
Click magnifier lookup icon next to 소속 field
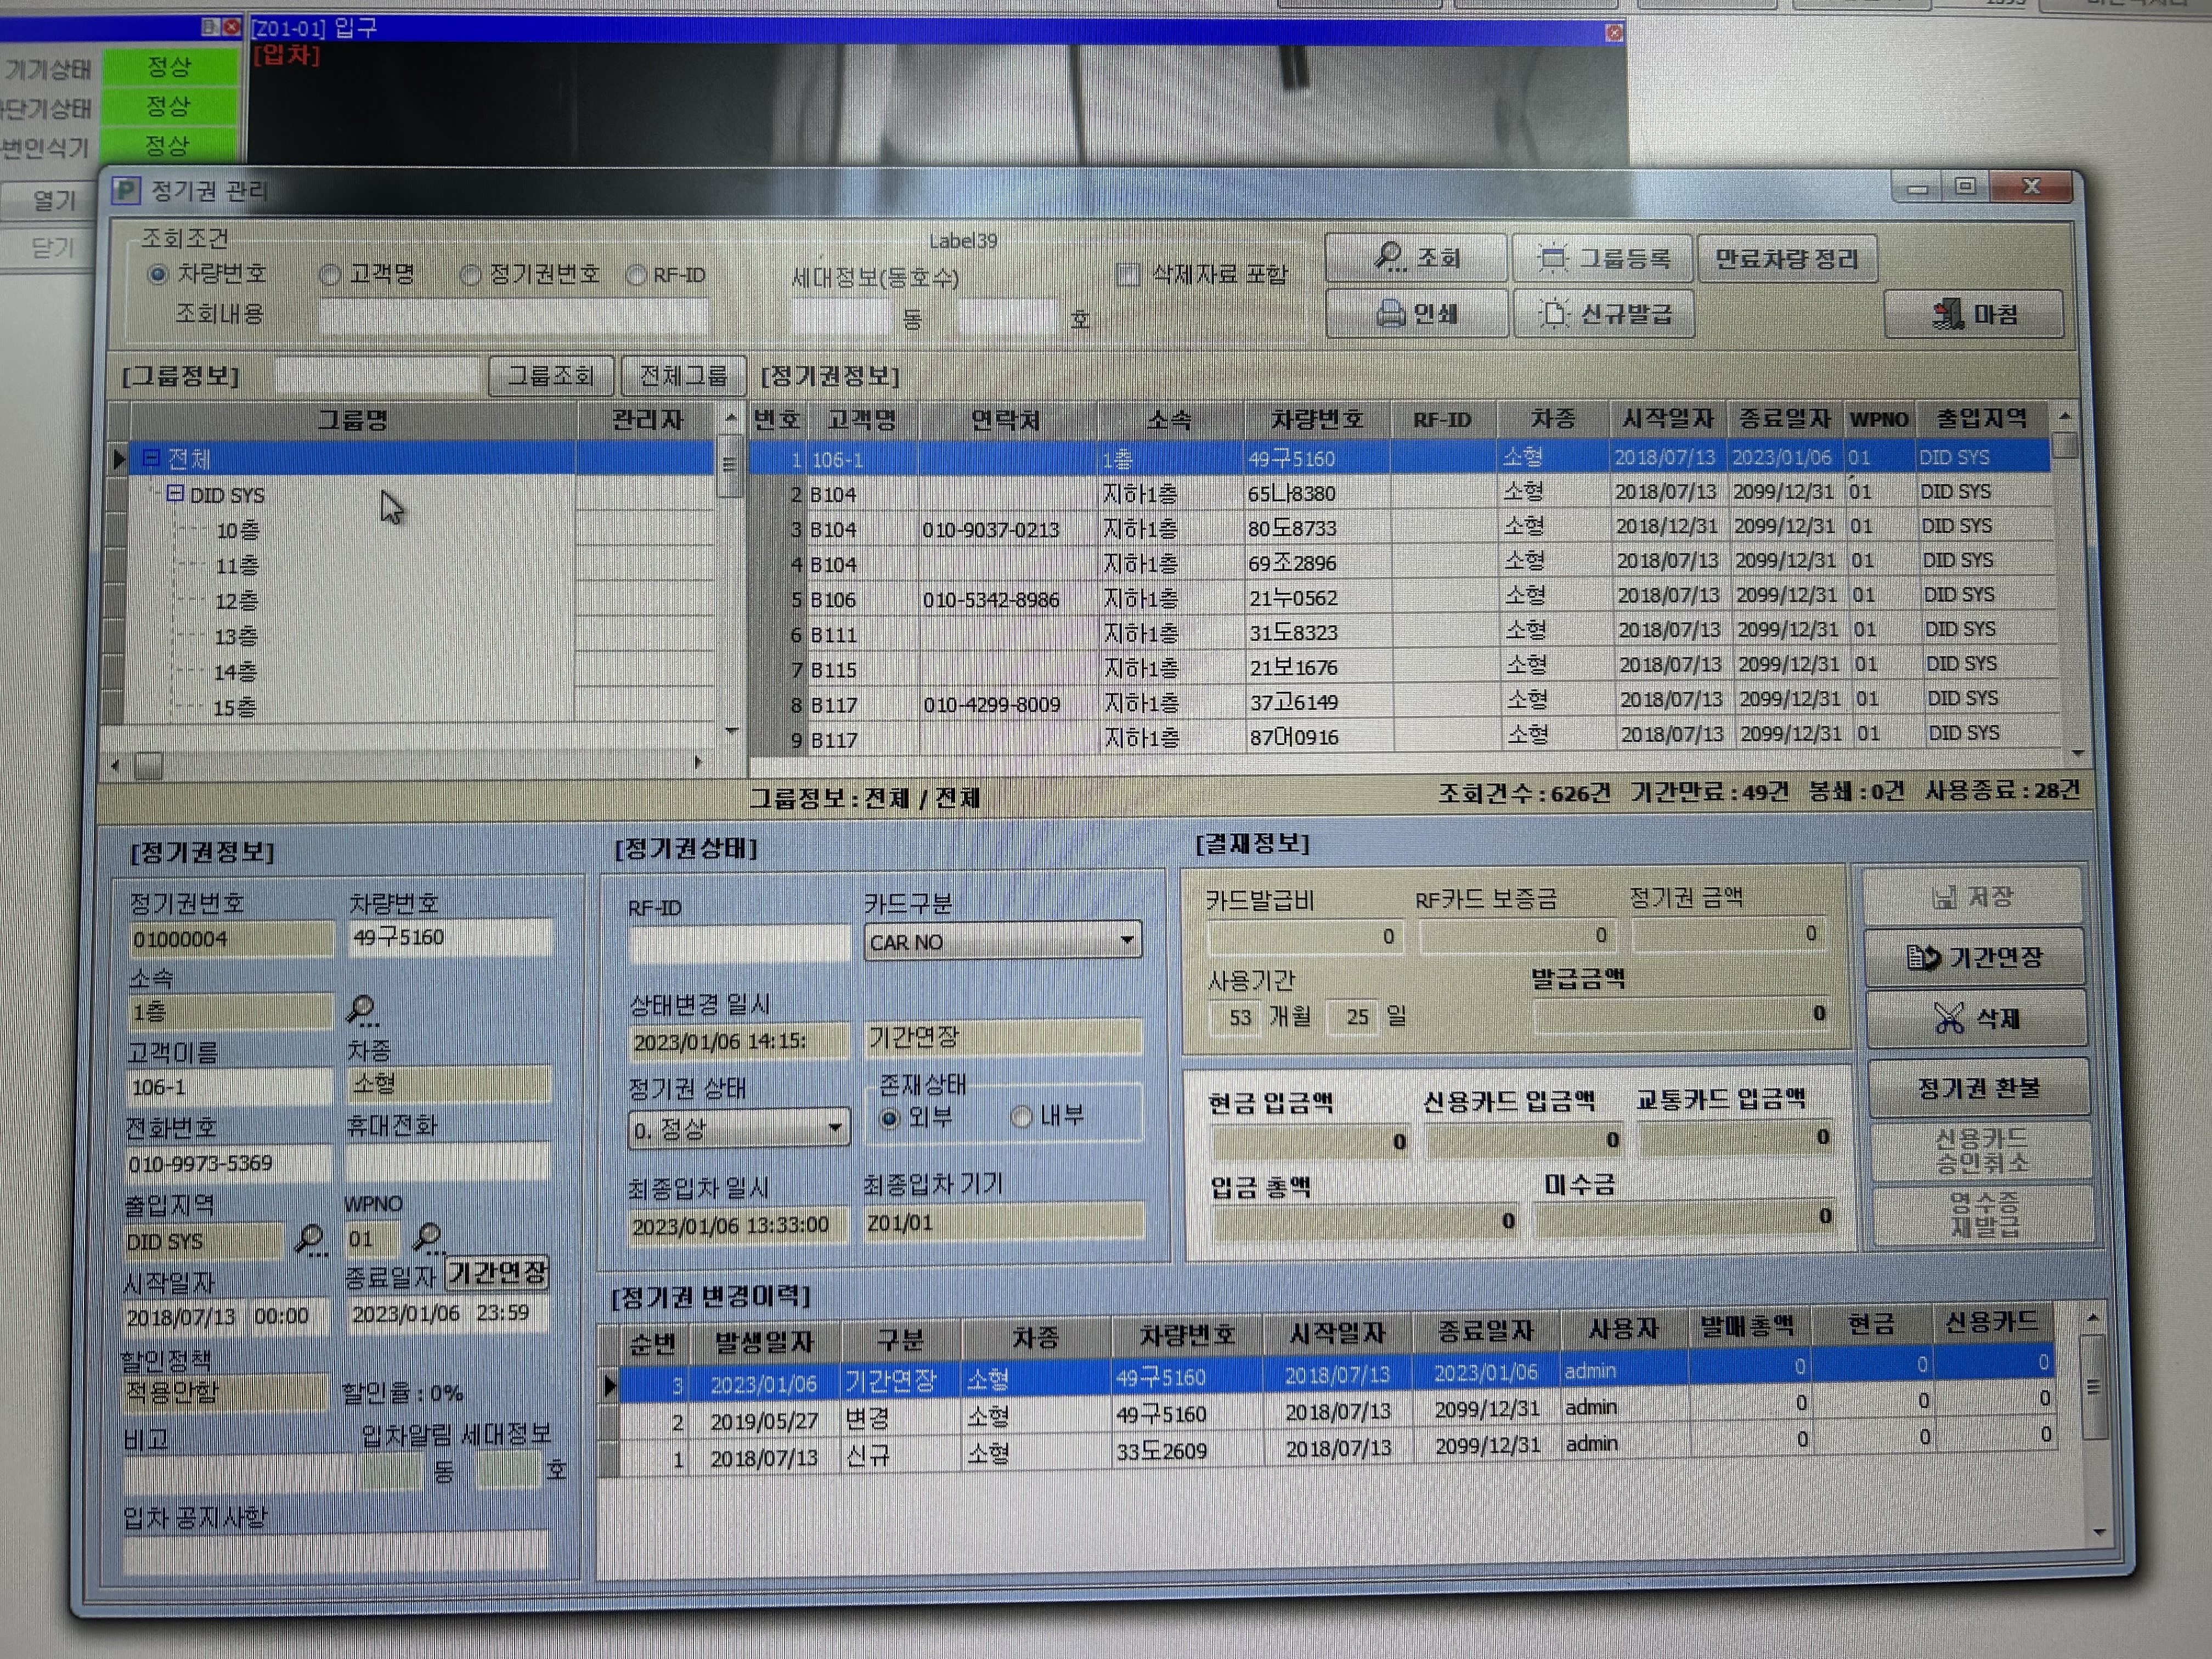click(362, 1010)
